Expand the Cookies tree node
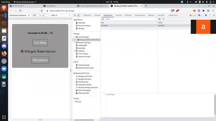 pos(75,51)
